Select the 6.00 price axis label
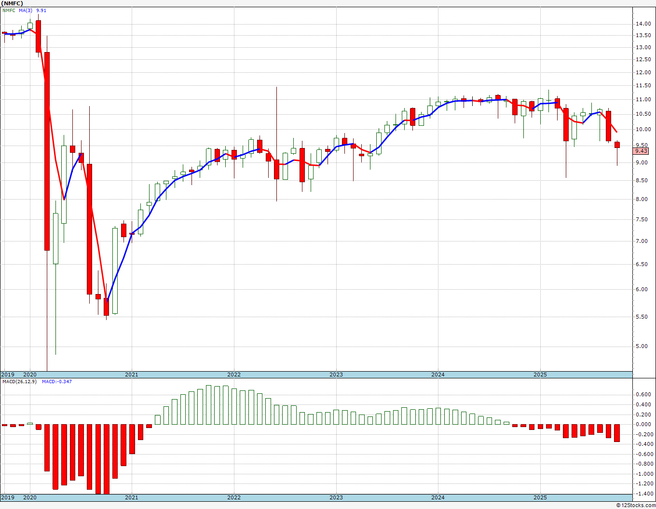This screenshot has height=509, width=656. tap(642, 289)
